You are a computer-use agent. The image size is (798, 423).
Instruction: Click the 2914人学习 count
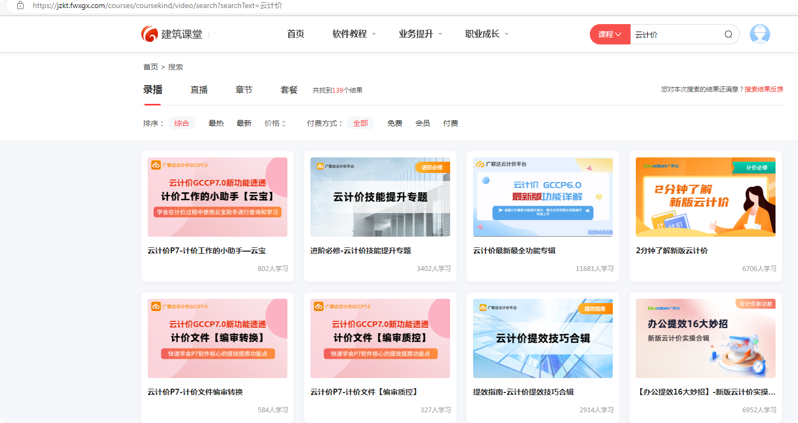pyautogui.click(x=597, y=410)
